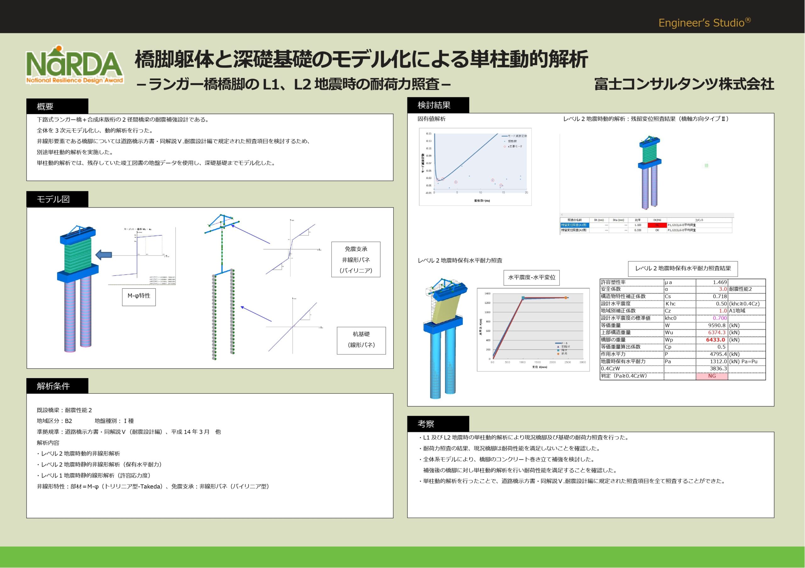
Task: Click the 設計水平震度 row label
Action: point(616,304)
